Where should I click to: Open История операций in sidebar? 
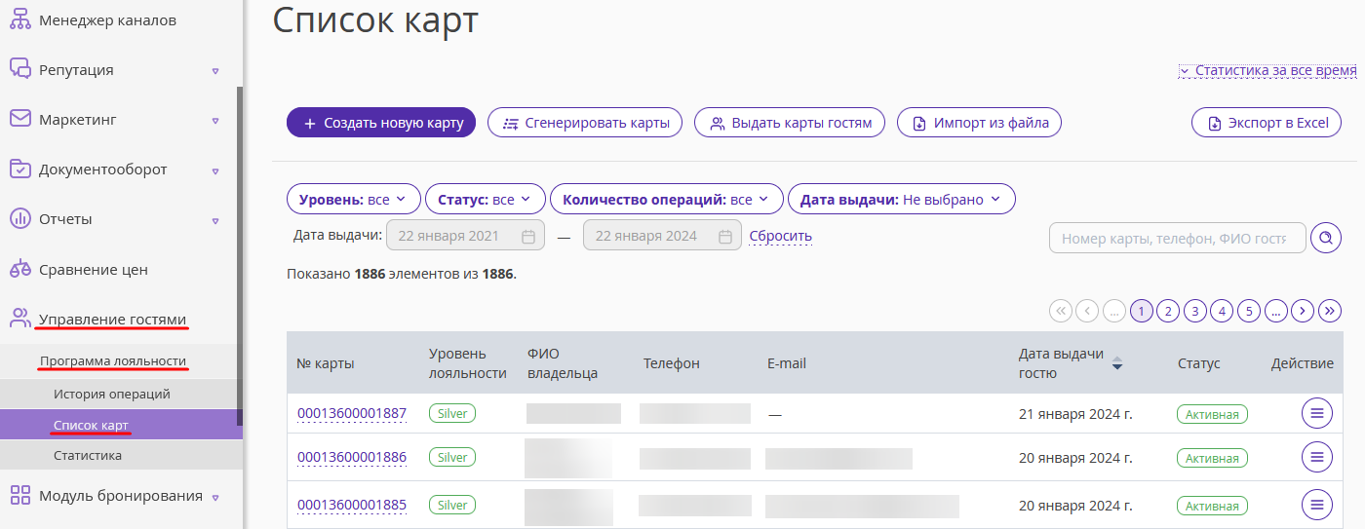[x=112, y=394]
